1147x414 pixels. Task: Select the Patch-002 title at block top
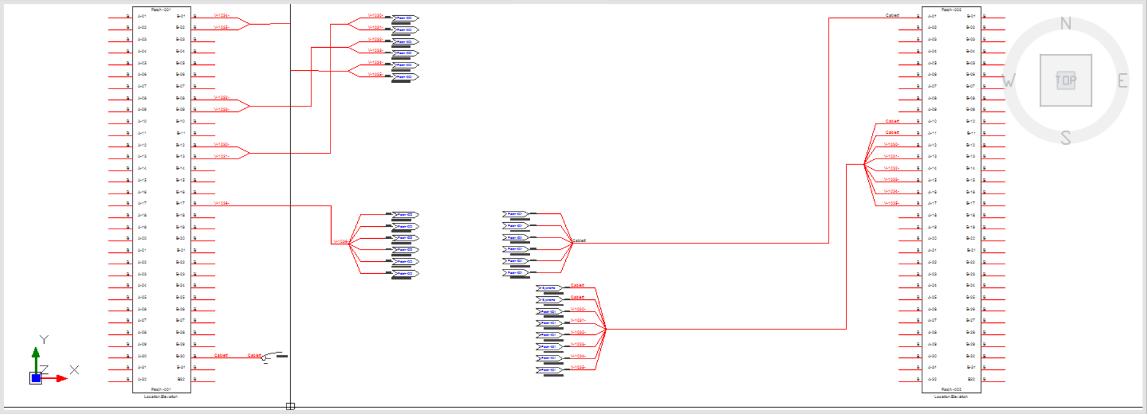(951, 10)
